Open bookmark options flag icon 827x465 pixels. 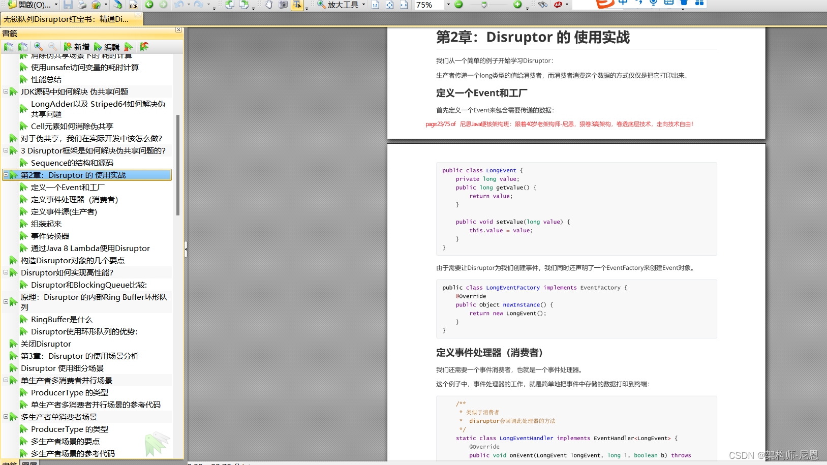point(144,47)
